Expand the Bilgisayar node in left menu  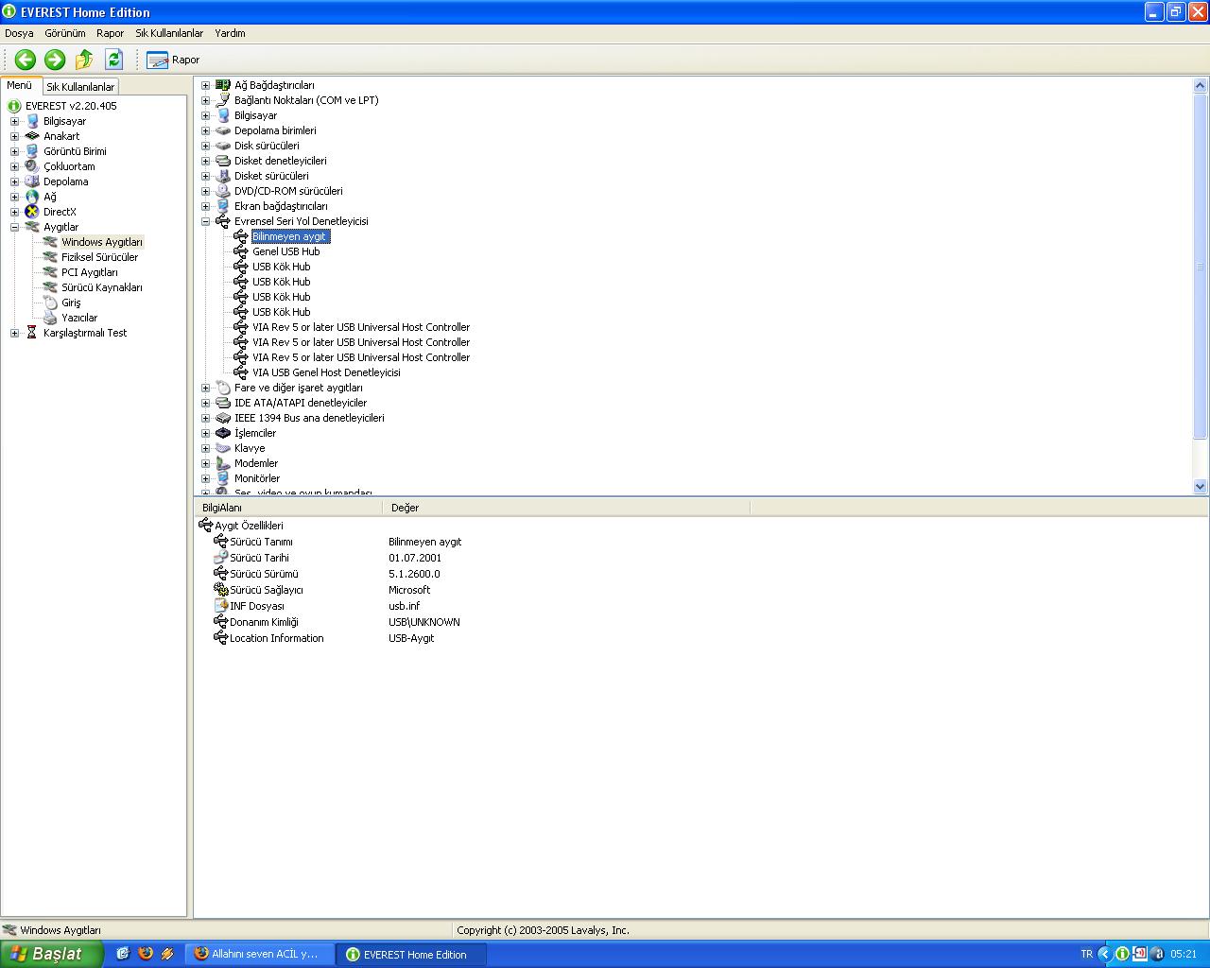click(14, 121)
